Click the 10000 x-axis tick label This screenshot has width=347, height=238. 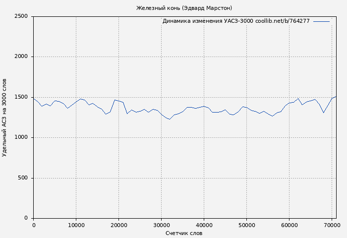pos(76,225)
